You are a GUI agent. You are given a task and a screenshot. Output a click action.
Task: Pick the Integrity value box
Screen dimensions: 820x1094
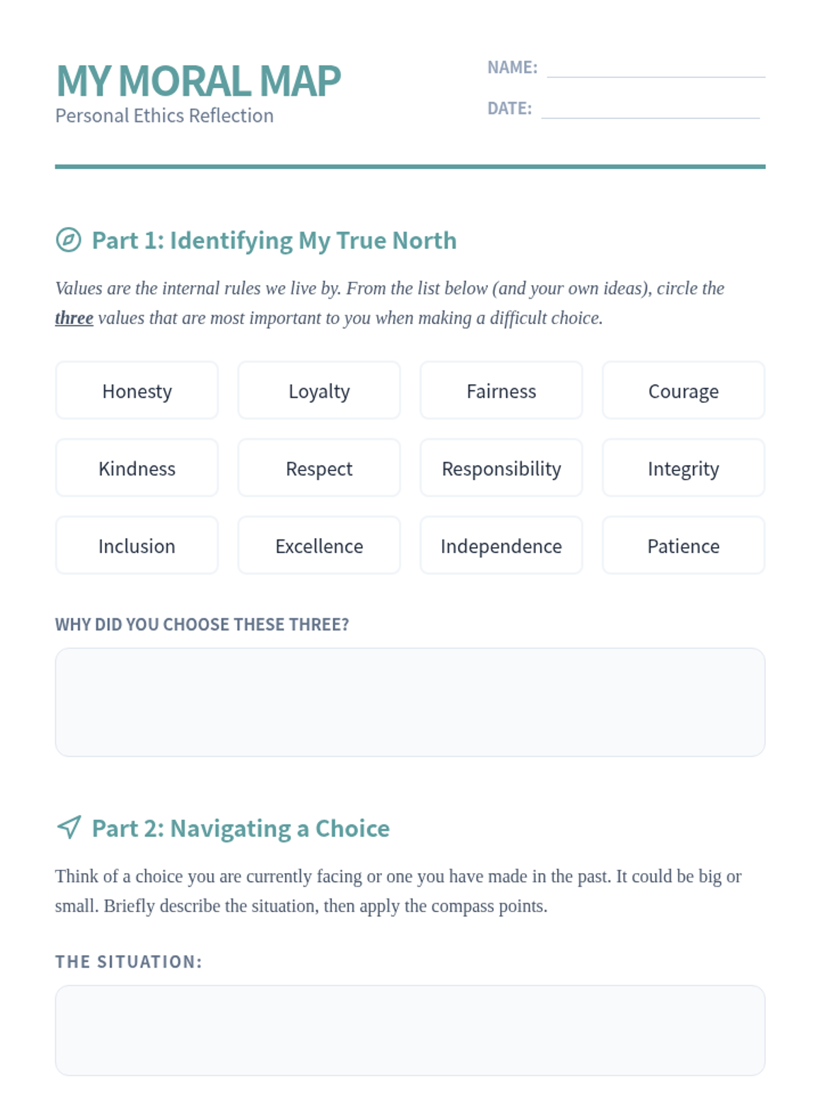tap(683, 468)
